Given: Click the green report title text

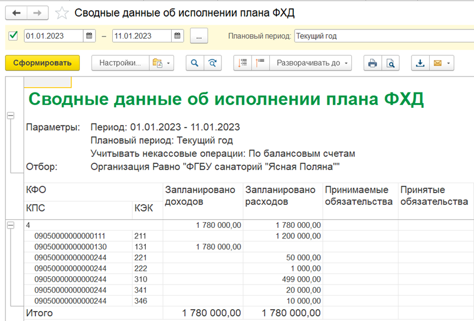Looking at the screenshot, I should (226, 99).
